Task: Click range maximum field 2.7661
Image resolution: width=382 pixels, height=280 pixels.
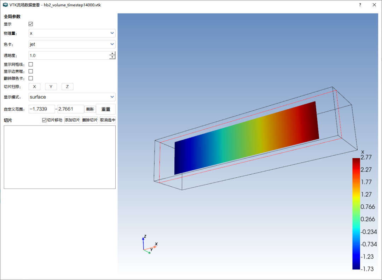Action: point(71,109)
